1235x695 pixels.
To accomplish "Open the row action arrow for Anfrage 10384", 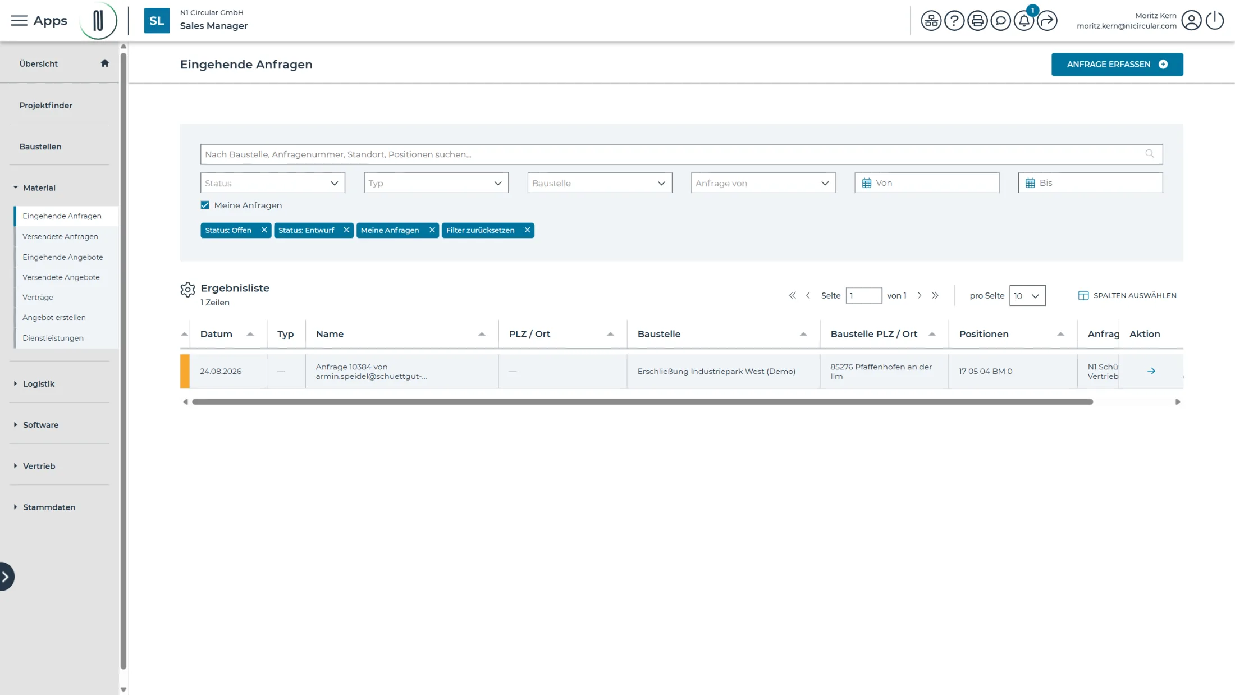I will (1151, 371).
